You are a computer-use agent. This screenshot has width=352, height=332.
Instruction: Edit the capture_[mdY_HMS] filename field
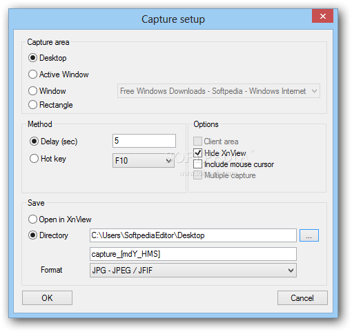pos(193,254)
